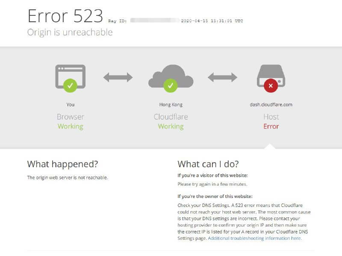Click the Error 523 heading
This screenshot has height=256, width=342.
(65, 16)
